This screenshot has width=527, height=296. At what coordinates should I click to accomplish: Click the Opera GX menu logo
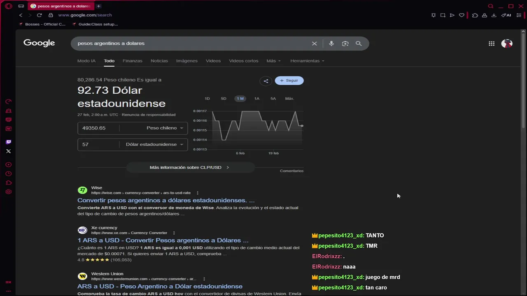(x=8, y=6)
